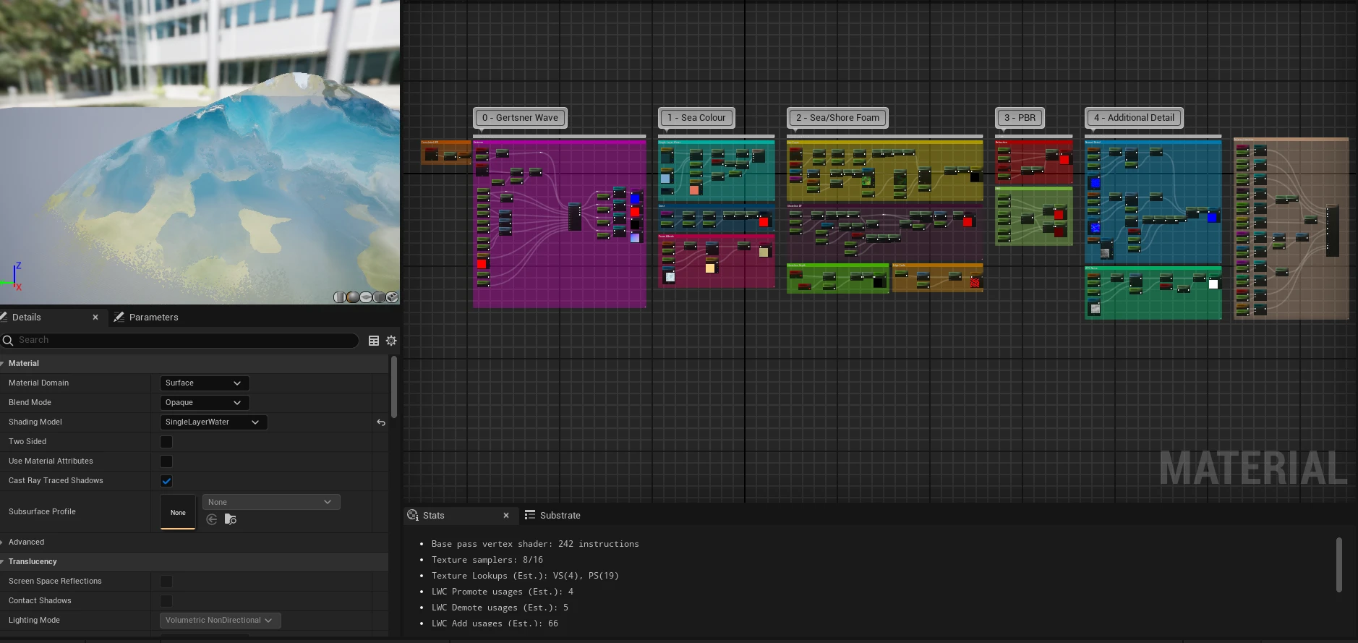Screen dimensions: 1358x643
Task: Switch to the Stats tab
Action: point(433,516)
